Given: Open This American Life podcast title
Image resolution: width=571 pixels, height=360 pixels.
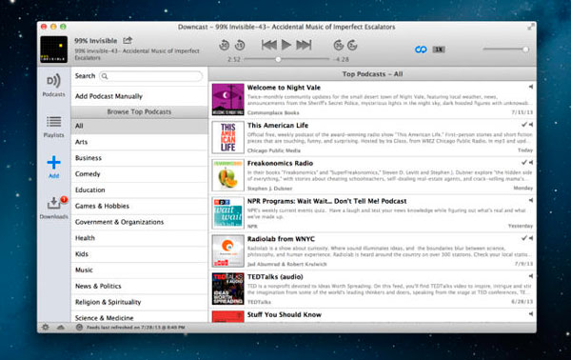Looking at the screenshot, I should click(278, 126).
